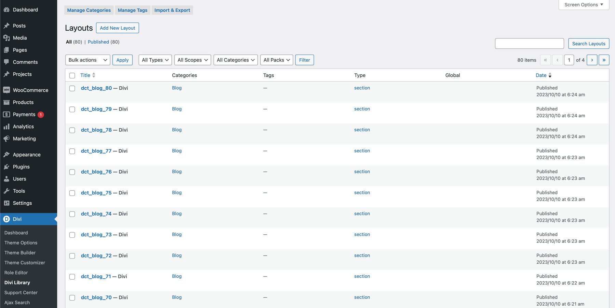This screenshot has width=615, height=308.
Task: Open Ajax Search in Divi submenu
Action: [x=17, y=303]
